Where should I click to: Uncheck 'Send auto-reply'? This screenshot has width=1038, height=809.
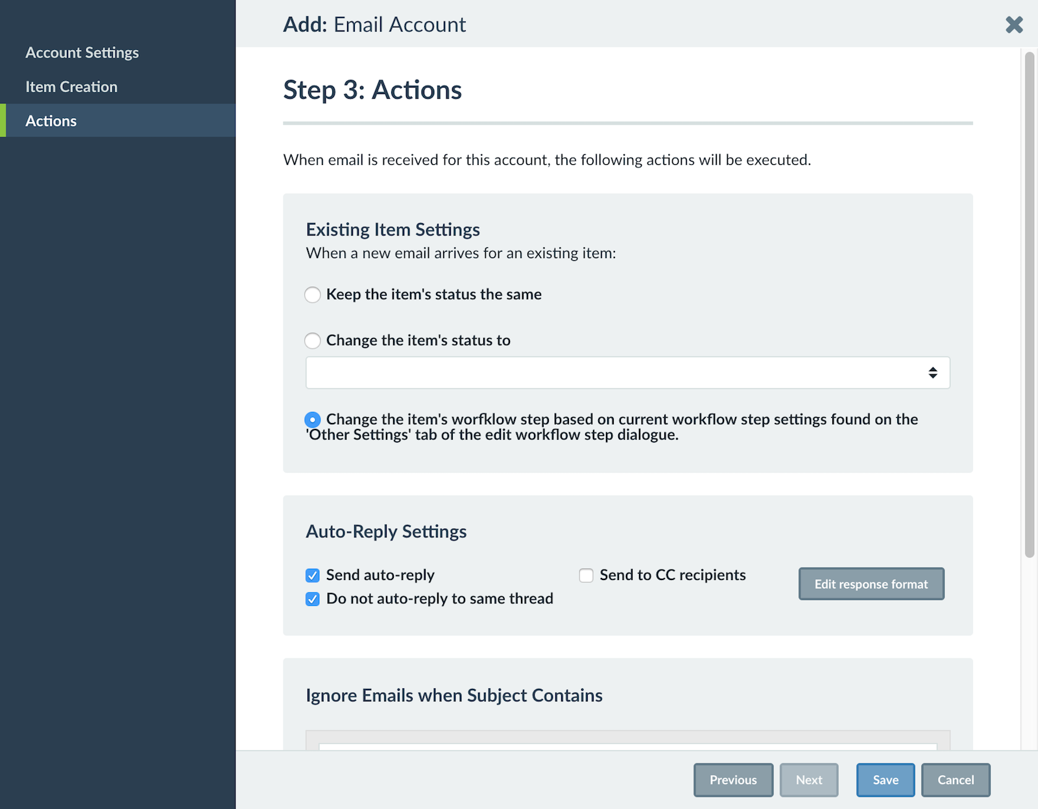point(312,575)
